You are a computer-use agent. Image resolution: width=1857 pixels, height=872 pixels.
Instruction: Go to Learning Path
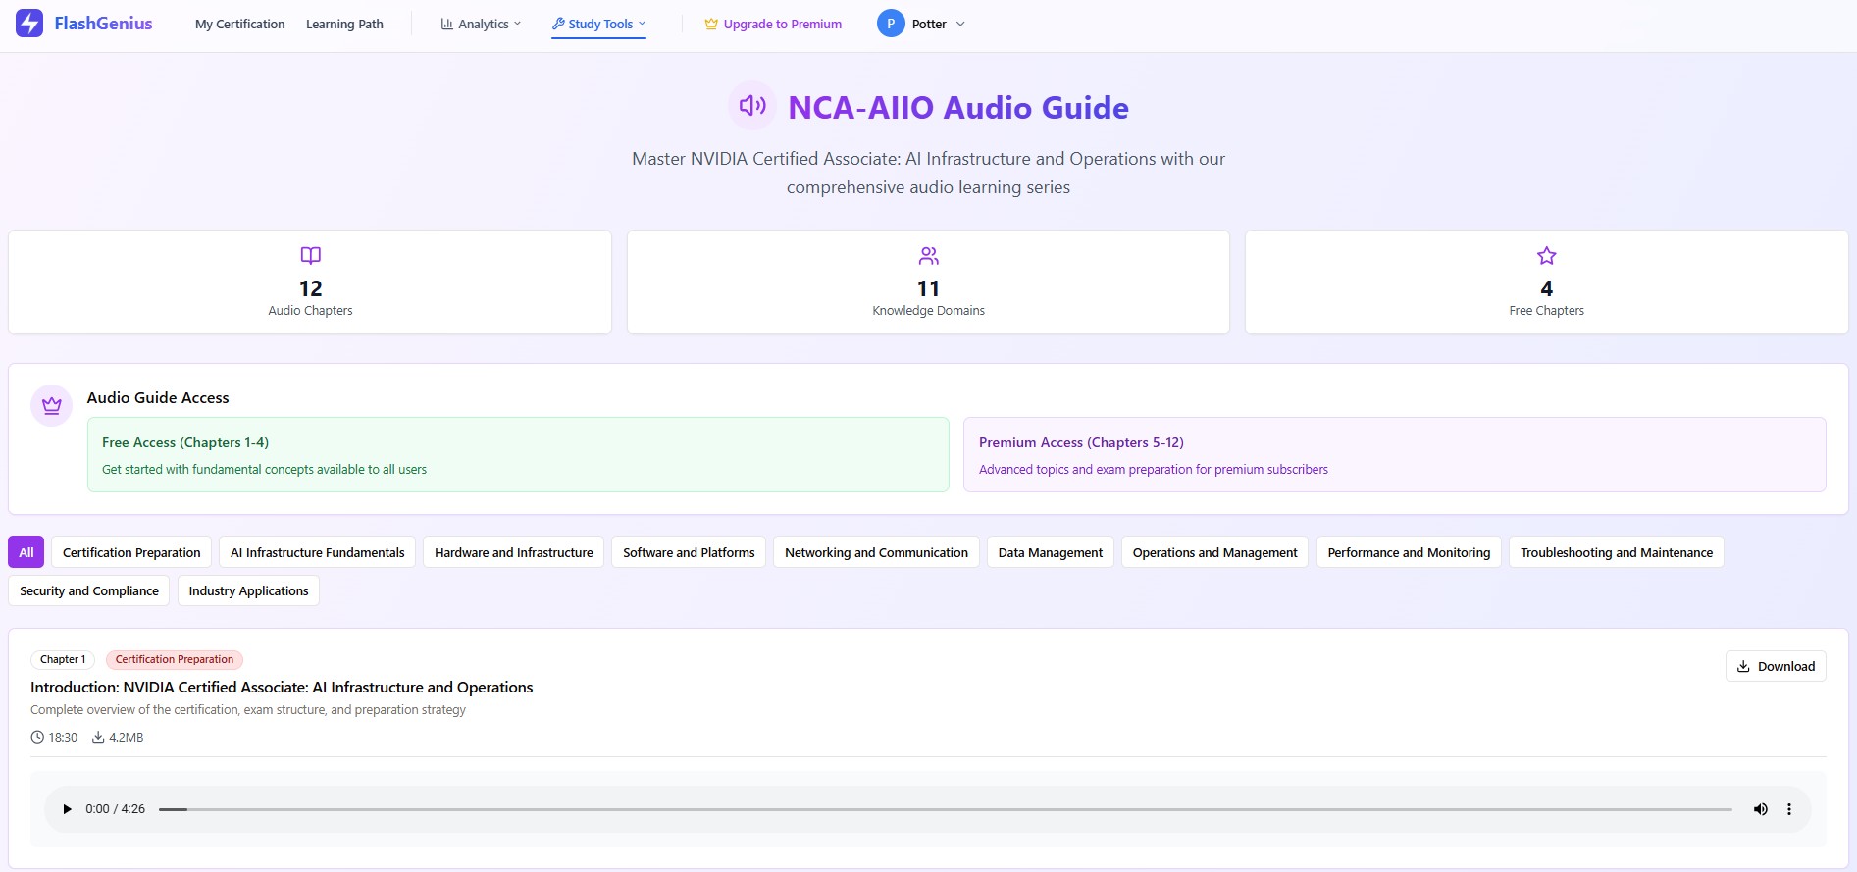click(x=344, y=24)
